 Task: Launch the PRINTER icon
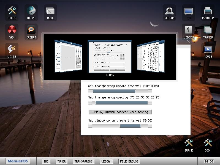pyautogui.click(x=208, y=13)
